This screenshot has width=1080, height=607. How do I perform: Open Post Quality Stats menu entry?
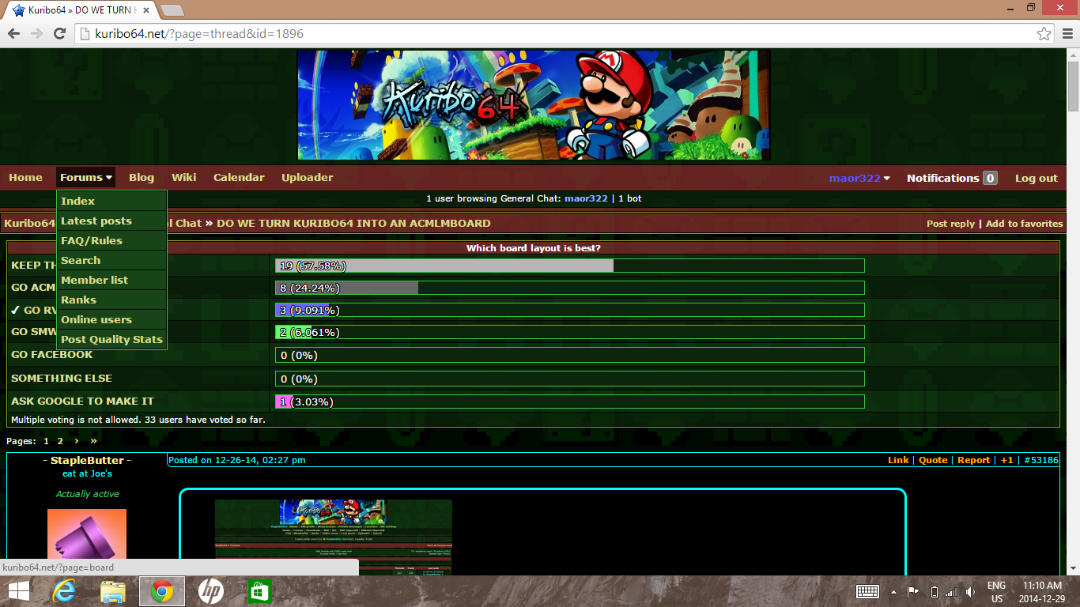click(111, 340)
